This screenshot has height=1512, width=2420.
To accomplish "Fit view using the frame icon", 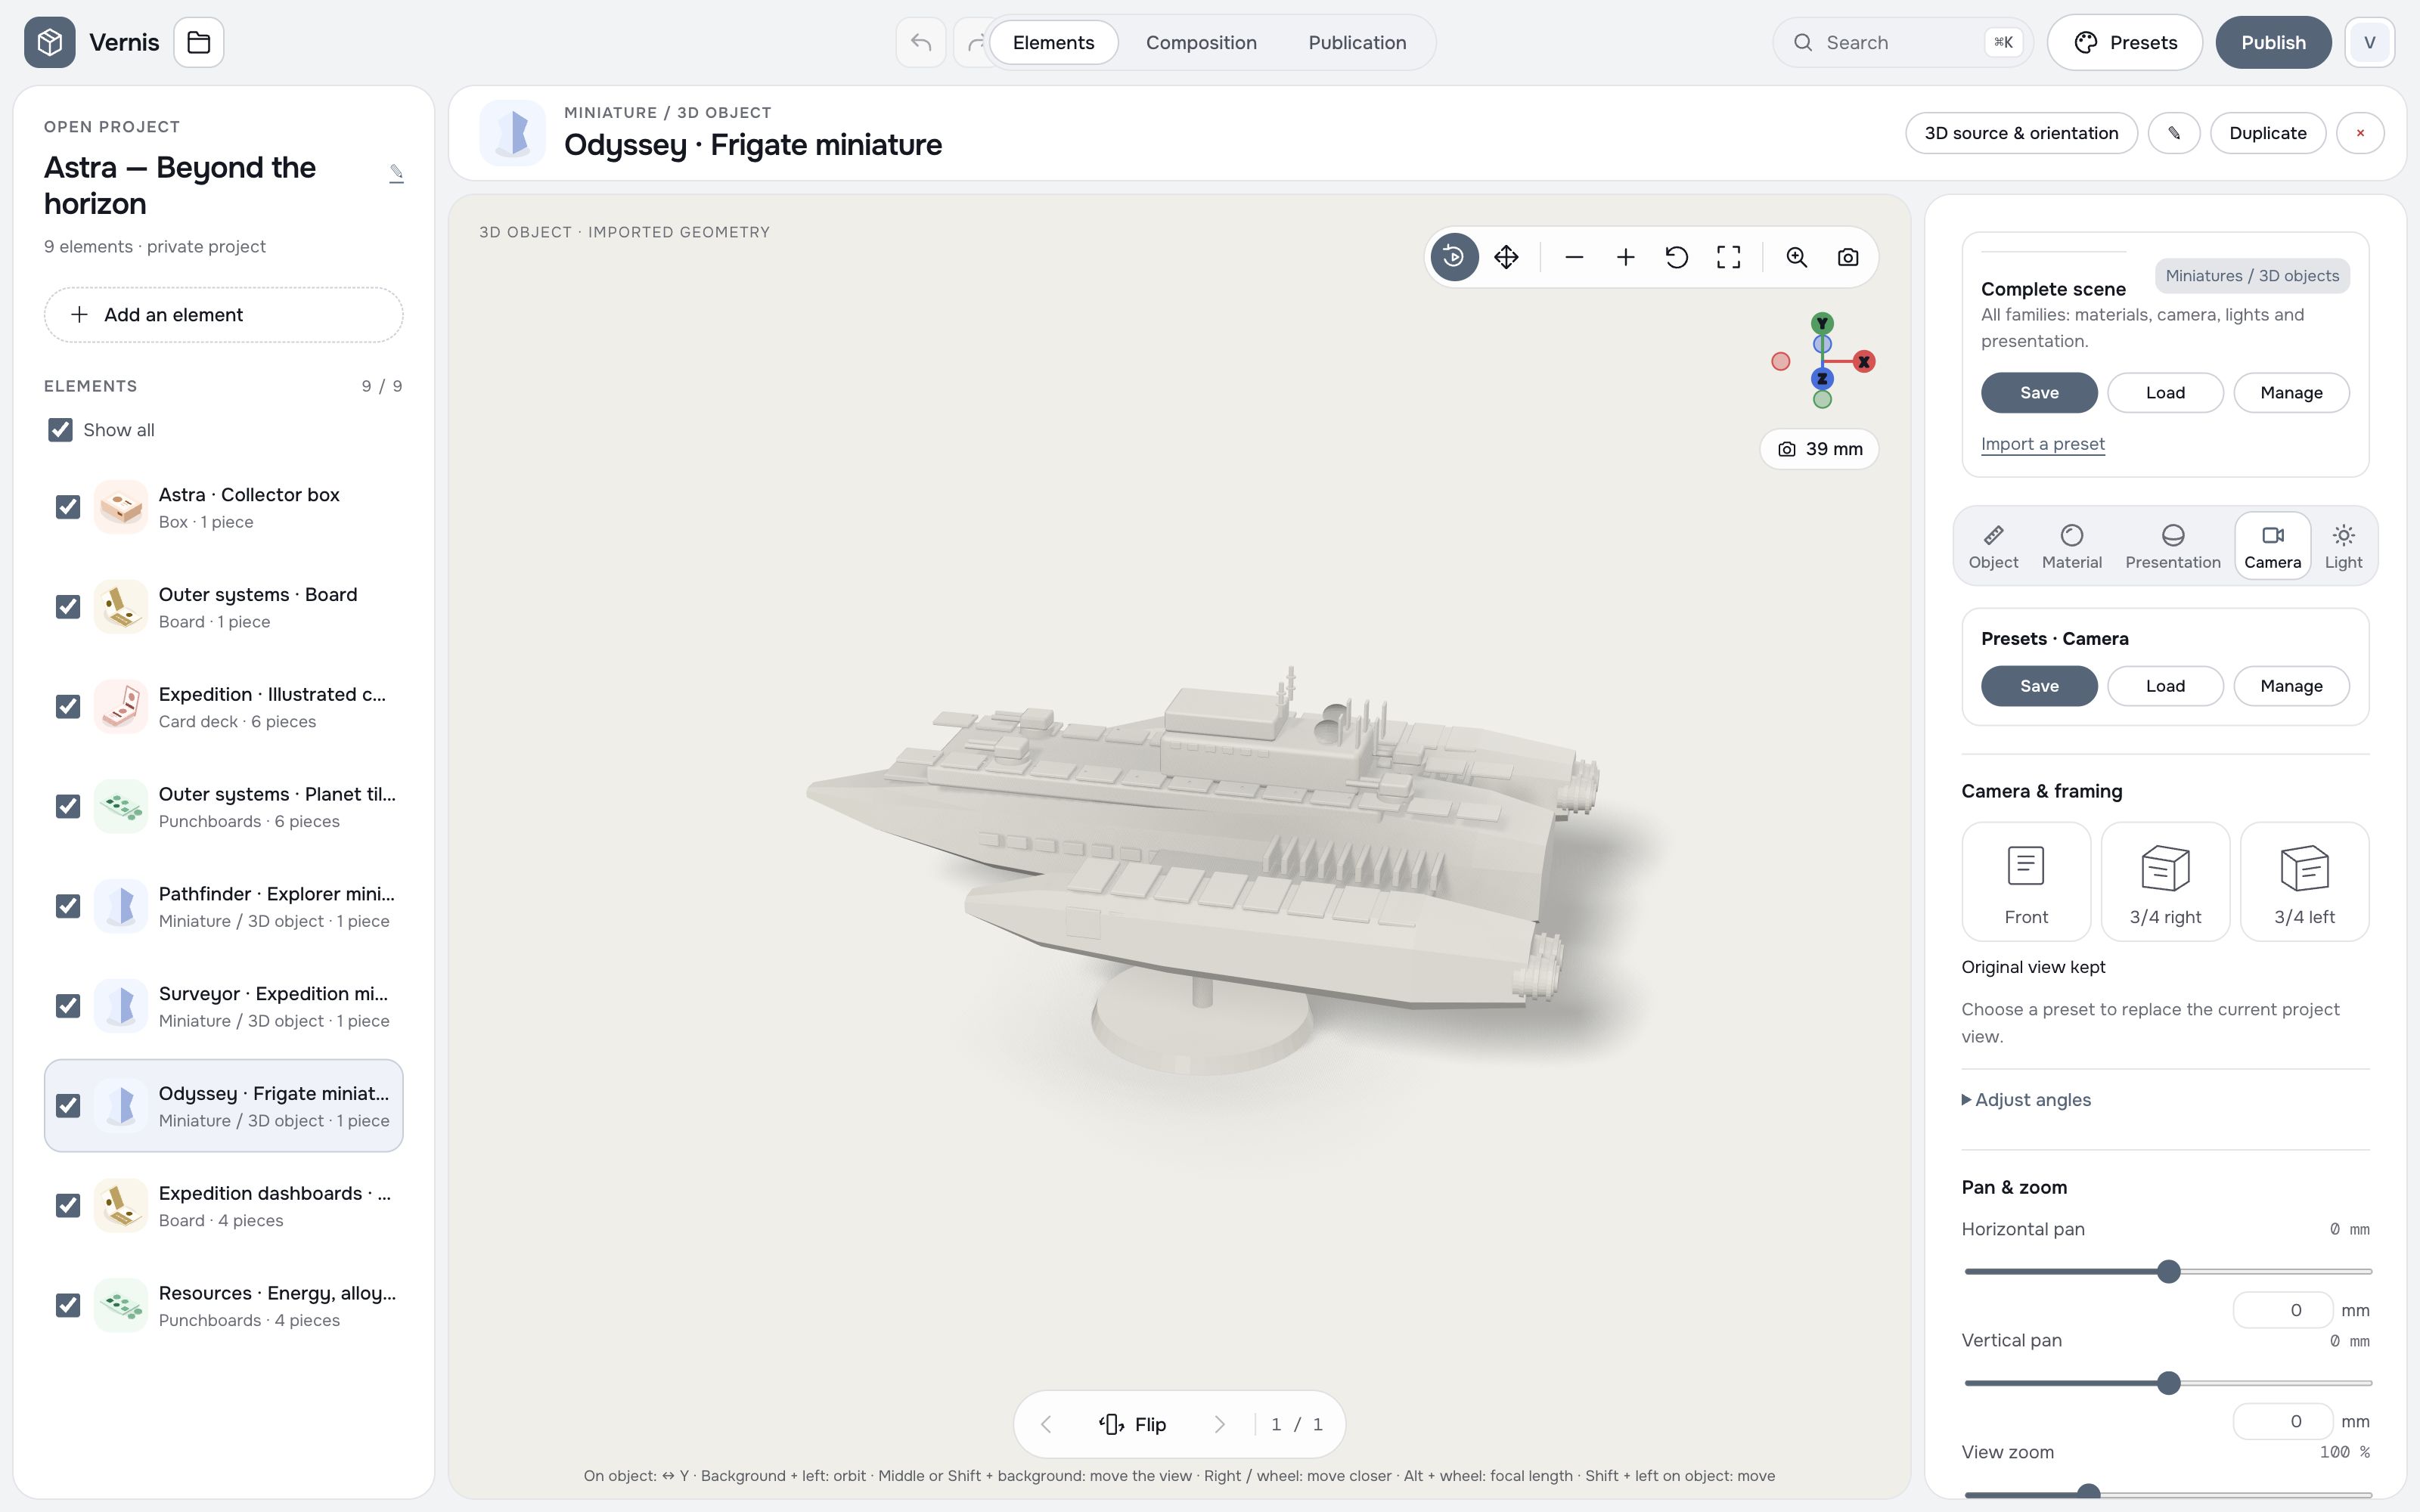I will point(1729,257).
